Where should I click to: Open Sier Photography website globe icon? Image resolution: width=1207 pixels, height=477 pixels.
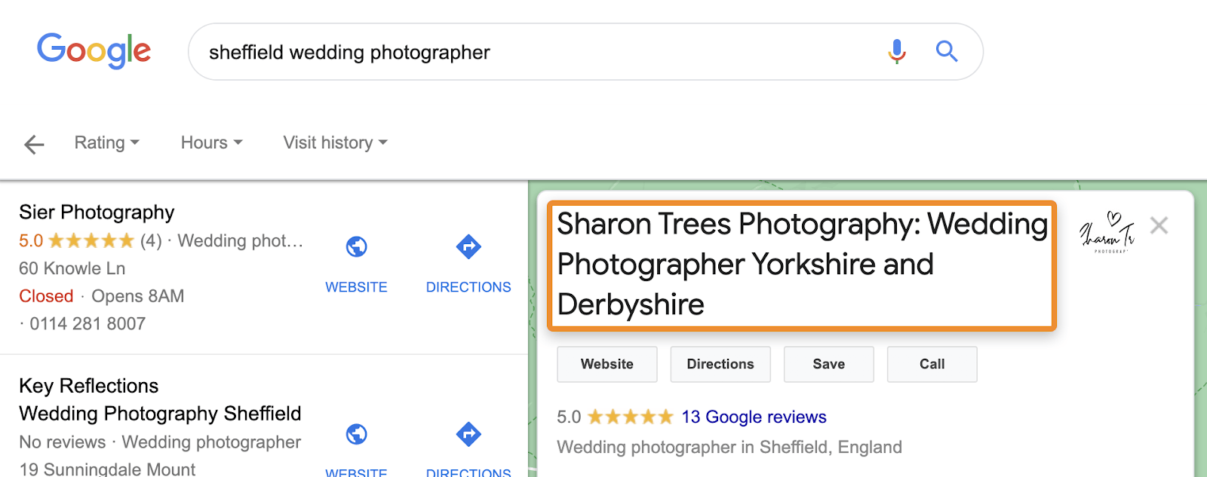356,246
